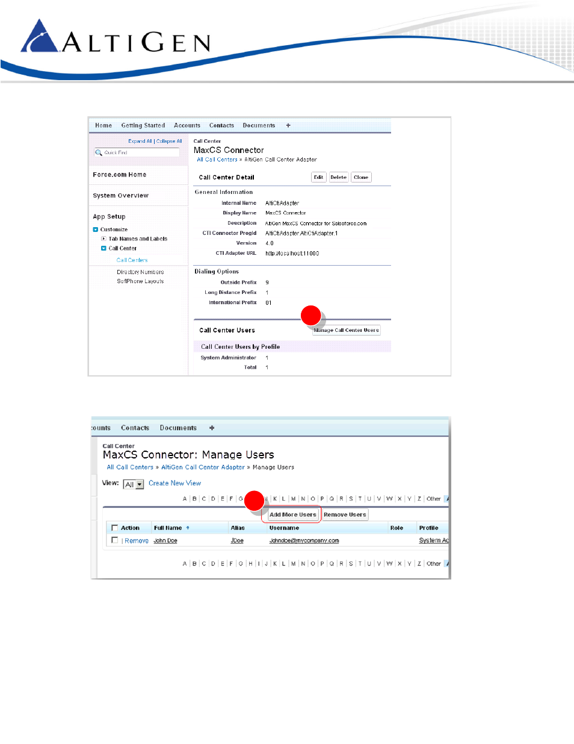Open SoftPhone Layouts in the sidebar

click(x=140, y=281)
